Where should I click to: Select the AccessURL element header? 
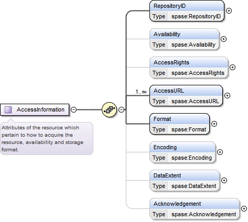click(x=186, y=91)
